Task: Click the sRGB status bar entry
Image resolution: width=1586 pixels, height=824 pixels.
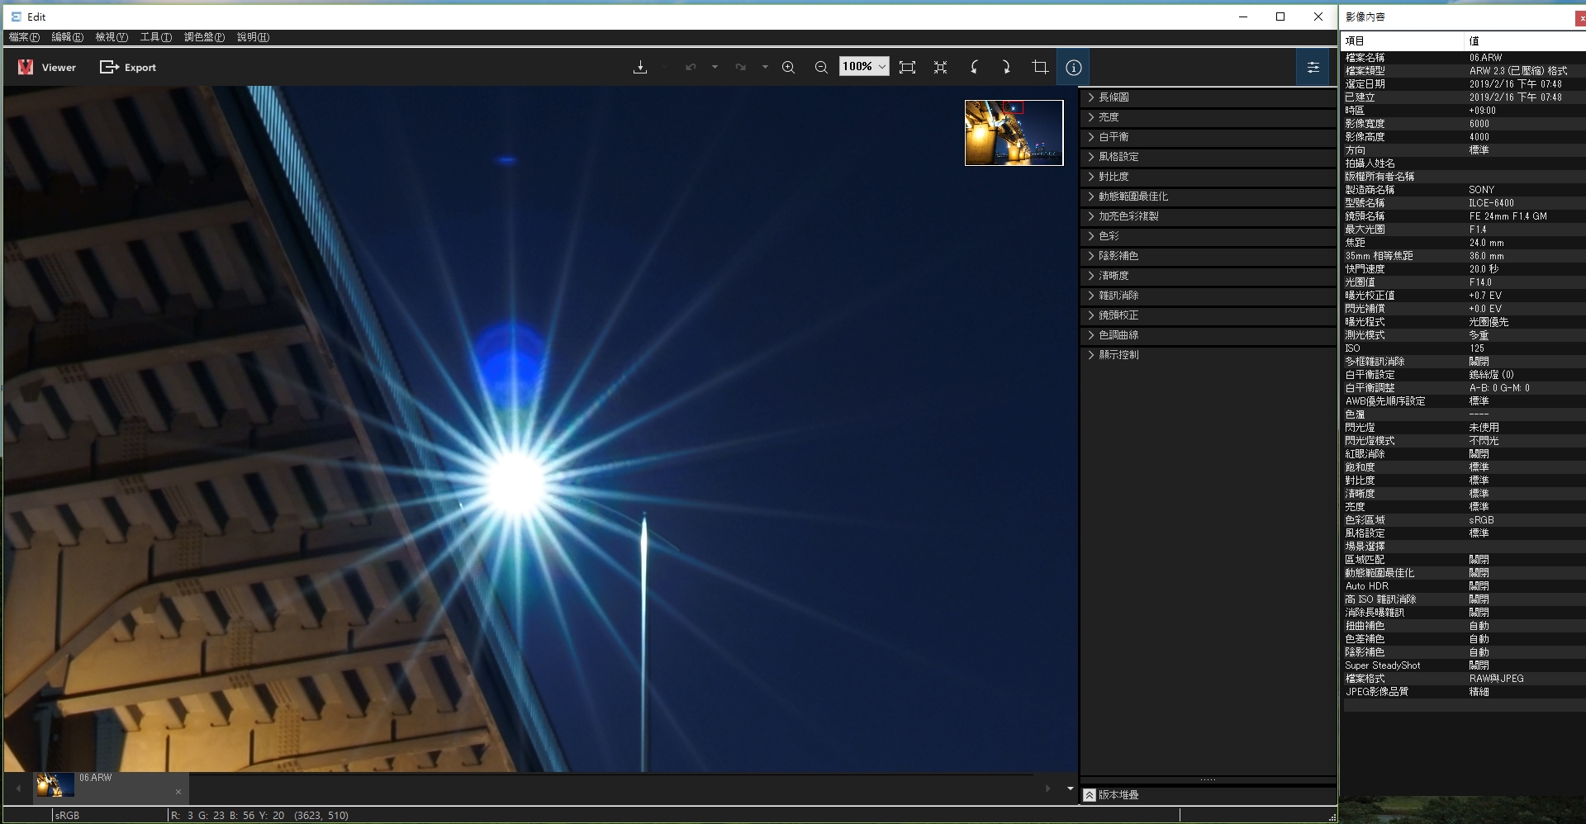Action: click(67, 816)
